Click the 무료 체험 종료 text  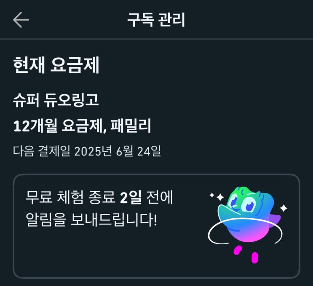70,198
